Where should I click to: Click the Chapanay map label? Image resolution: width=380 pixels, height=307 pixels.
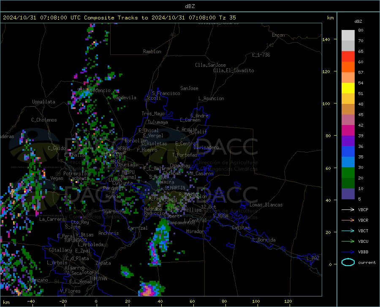(x=180, y=166)
